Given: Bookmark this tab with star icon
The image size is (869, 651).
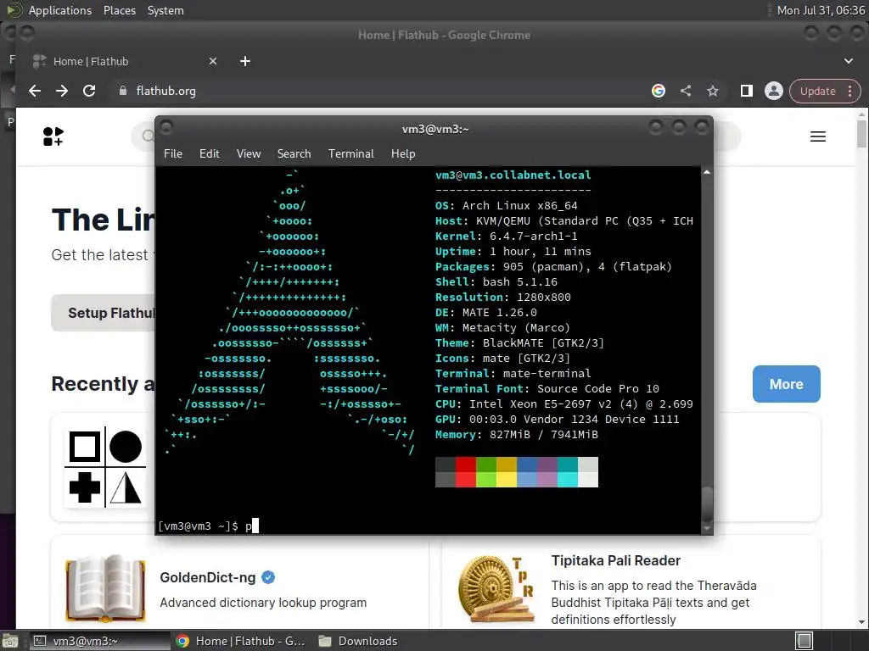Looking at the screenshot, I should pos(713,91).
